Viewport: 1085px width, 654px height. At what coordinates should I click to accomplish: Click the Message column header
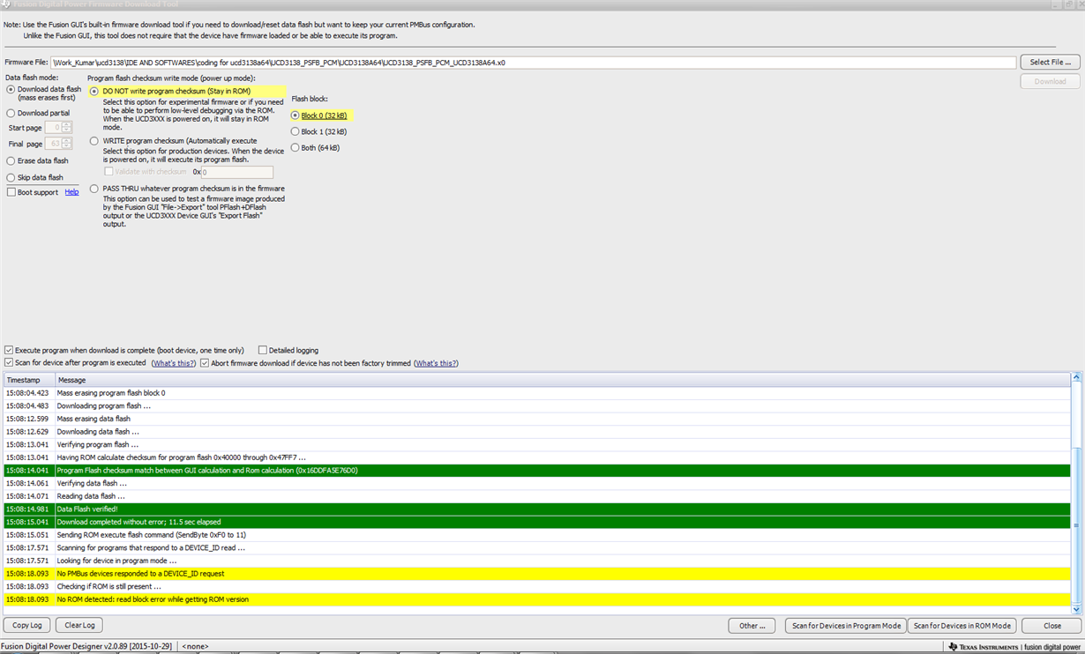pyautogui.click(x=563, y=380)
